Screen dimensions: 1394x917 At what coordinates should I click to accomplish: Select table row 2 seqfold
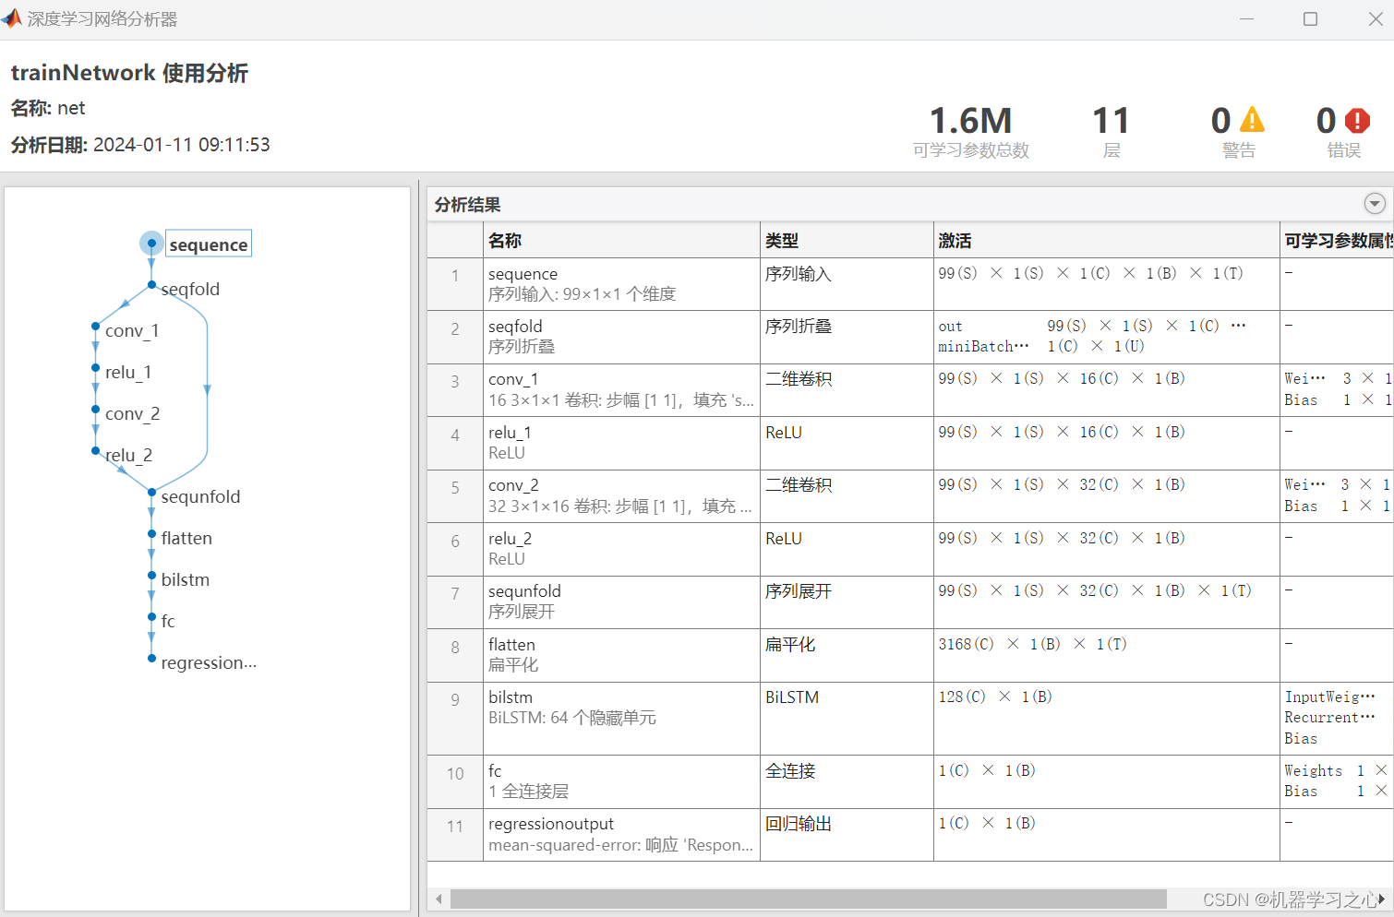[910, 337]
